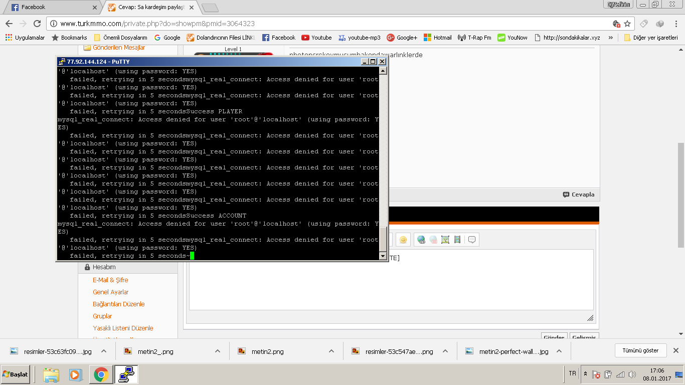Open Önemli Dosyalarım bookmark folder
The image size is (685, 385).
[120, 38]
